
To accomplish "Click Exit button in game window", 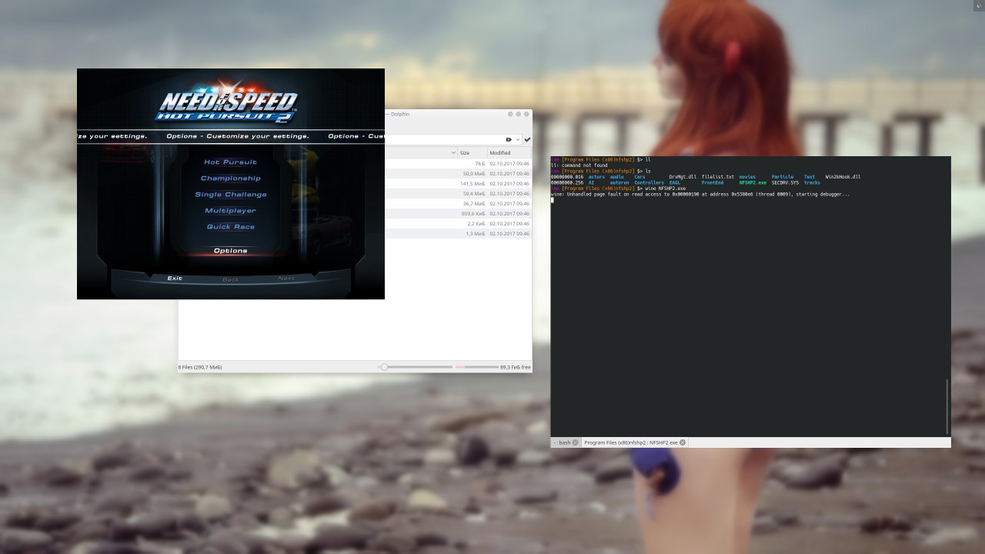I will click(175, 279).
